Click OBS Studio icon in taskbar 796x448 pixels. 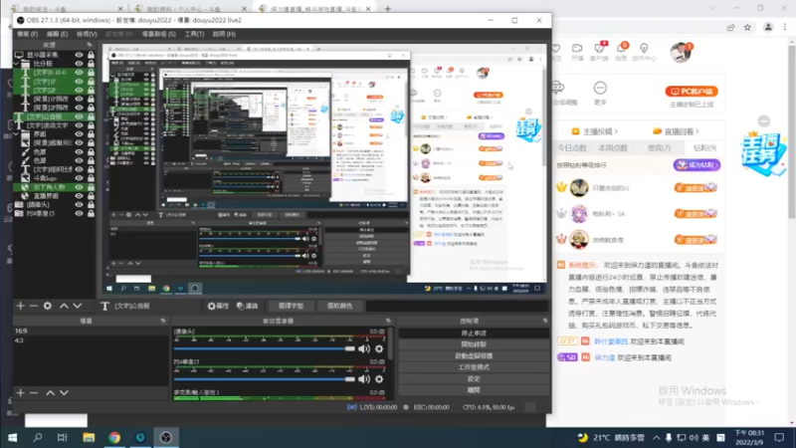pos(166,437)
